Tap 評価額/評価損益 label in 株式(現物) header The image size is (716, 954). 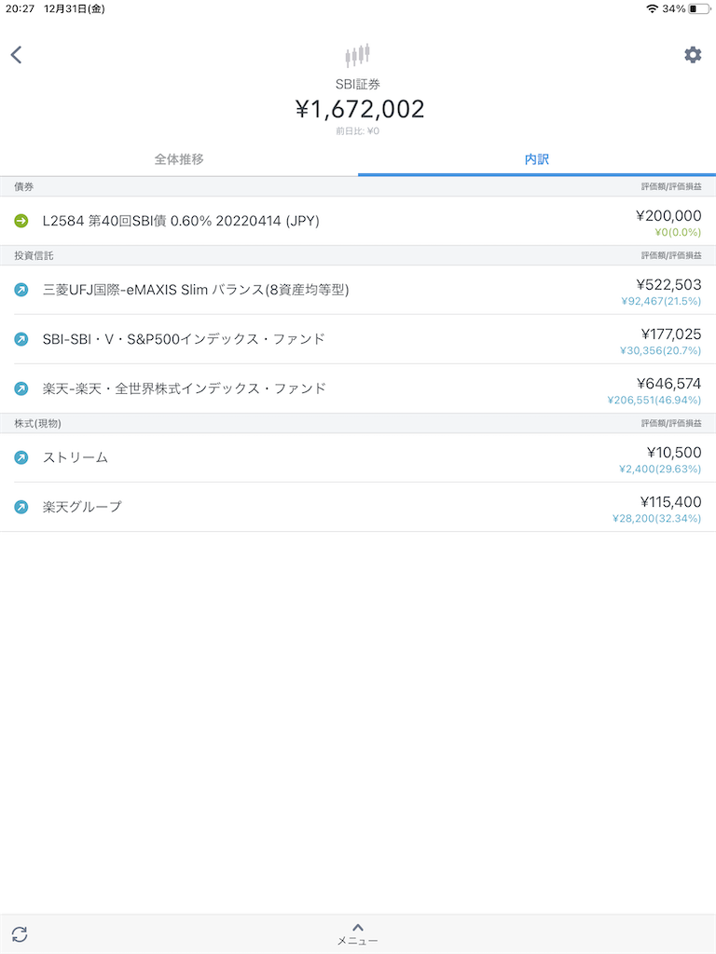(x=671, y=424)
